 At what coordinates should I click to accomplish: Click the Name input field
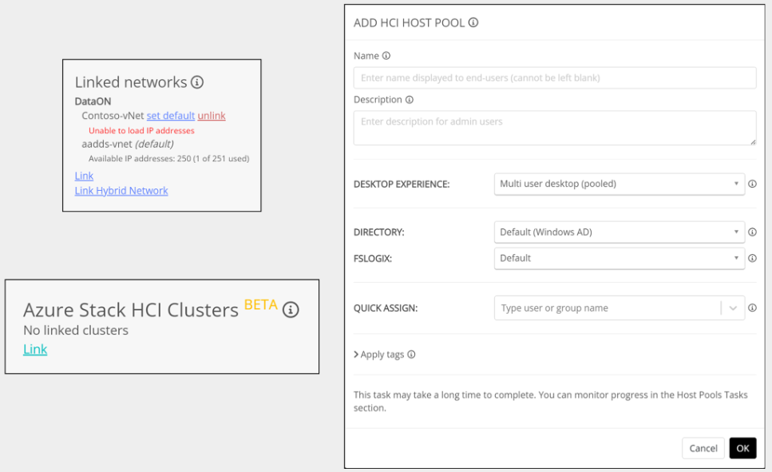coord(554,78)
